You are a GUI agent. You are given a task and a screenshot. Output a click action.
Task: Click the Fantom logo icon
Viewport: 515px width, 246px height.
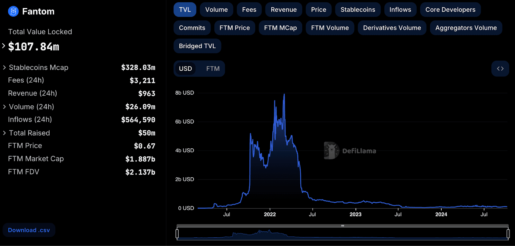click(x=13, y=12)
